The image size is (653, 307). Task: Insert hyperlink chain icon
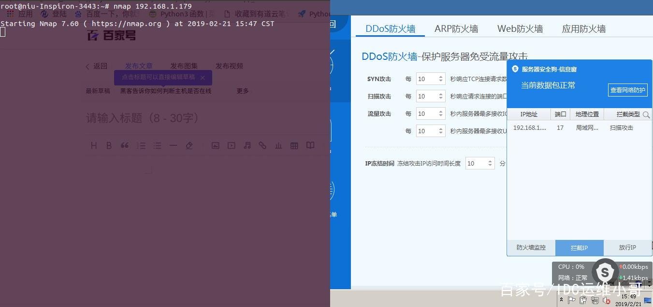pos(262,145)
